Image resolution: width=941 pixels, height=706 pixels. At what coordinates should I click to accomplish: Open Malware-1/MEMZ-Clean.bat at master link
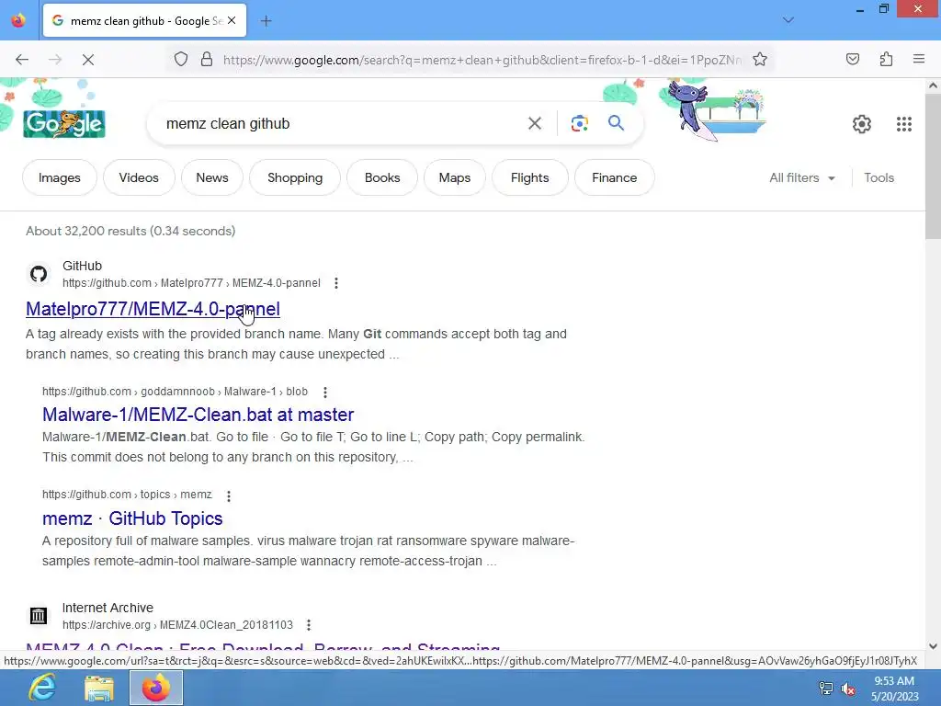(x=198, y=415)
